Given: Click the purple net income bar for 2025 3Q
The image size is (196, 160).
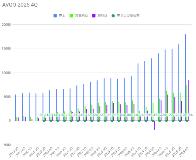Looking at the screenshot, I should [x=181, y=111].
